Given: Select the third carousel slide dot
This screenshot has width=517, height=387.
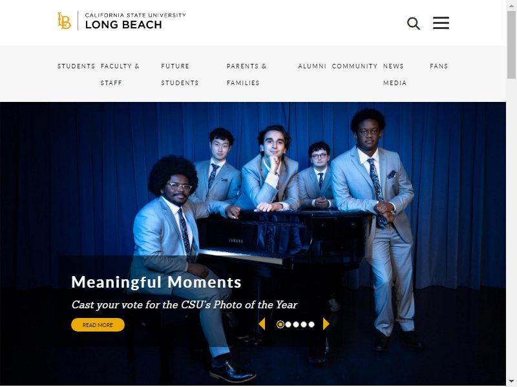Looking at the screenshot, I should [x=296, y=325].
